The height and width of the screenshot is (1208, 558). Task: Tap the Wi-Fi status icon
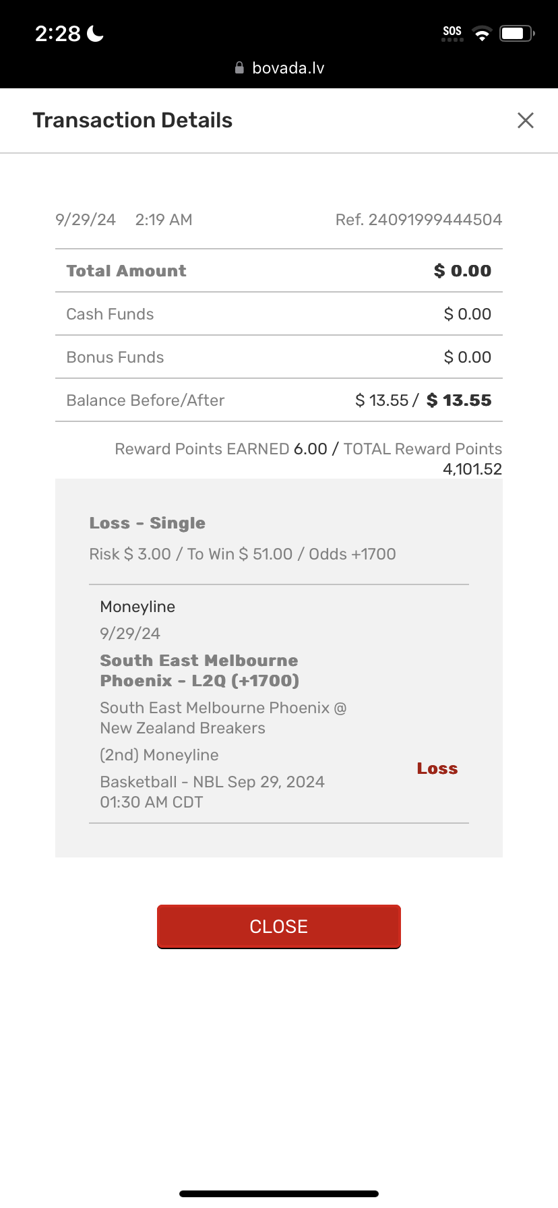tap(482, 34)
